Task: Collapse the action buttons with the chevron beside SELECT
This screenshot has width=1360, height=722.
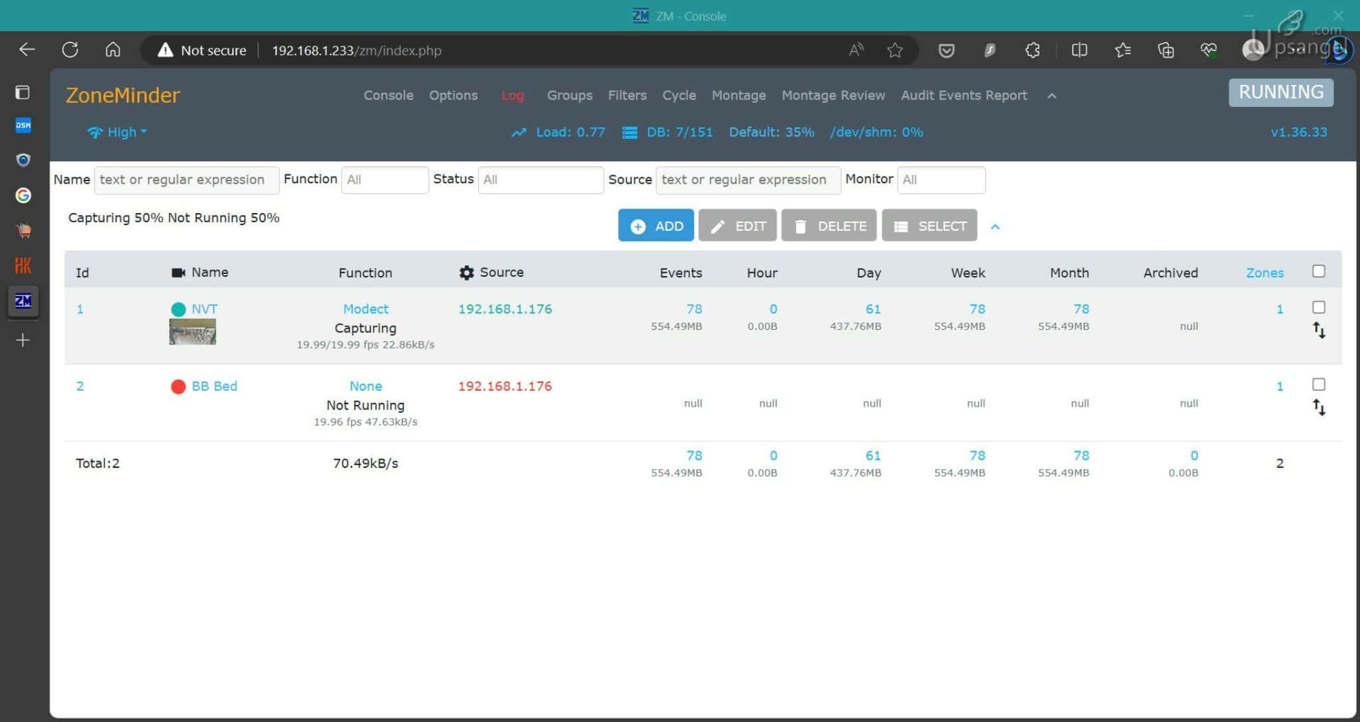Action: tap(995, 226)
